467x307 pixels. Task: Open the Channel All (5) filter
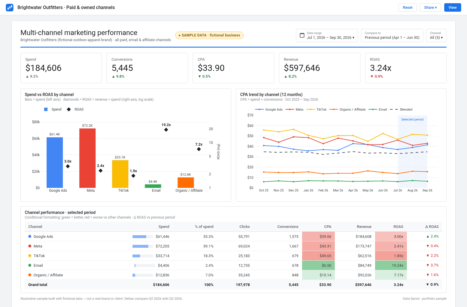tap(436, 36)
